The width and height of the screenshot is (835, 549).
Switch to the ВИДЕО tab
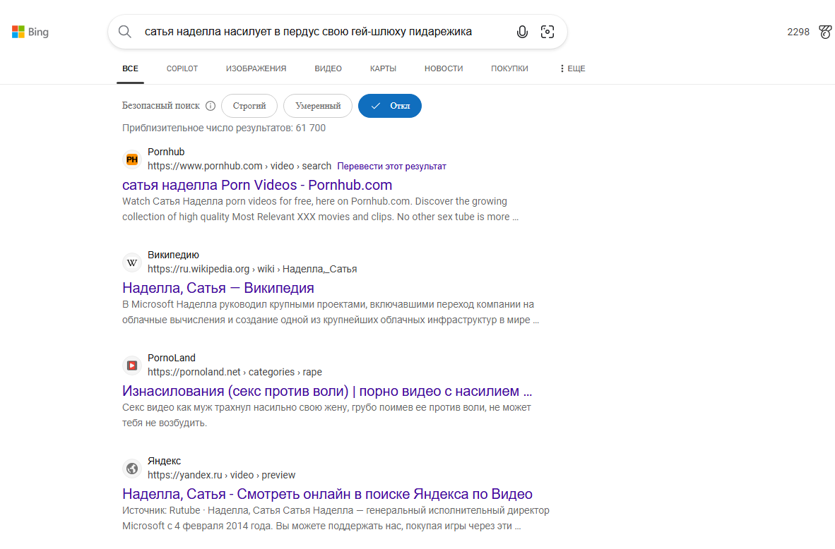click(x=328, y=68)
